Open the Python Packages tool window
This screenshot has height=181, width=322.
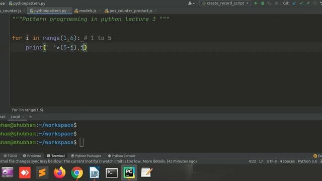(86, 156)
